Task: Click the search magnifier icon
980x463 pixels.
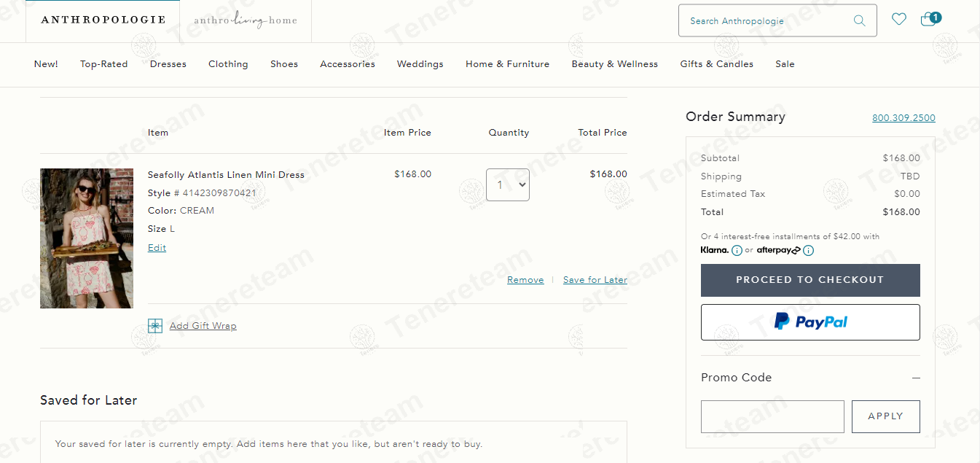Action: pos(860,20)
